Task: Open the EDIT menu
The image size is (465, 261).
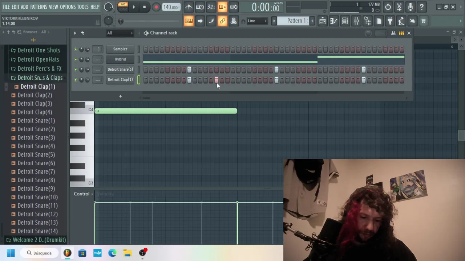Action: (15, 7)
